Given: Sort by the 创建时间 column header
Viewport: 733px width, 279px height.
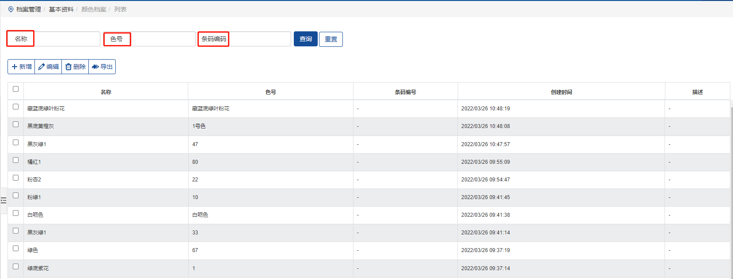Looking at the screenshot, I should [x=561, y=92].
